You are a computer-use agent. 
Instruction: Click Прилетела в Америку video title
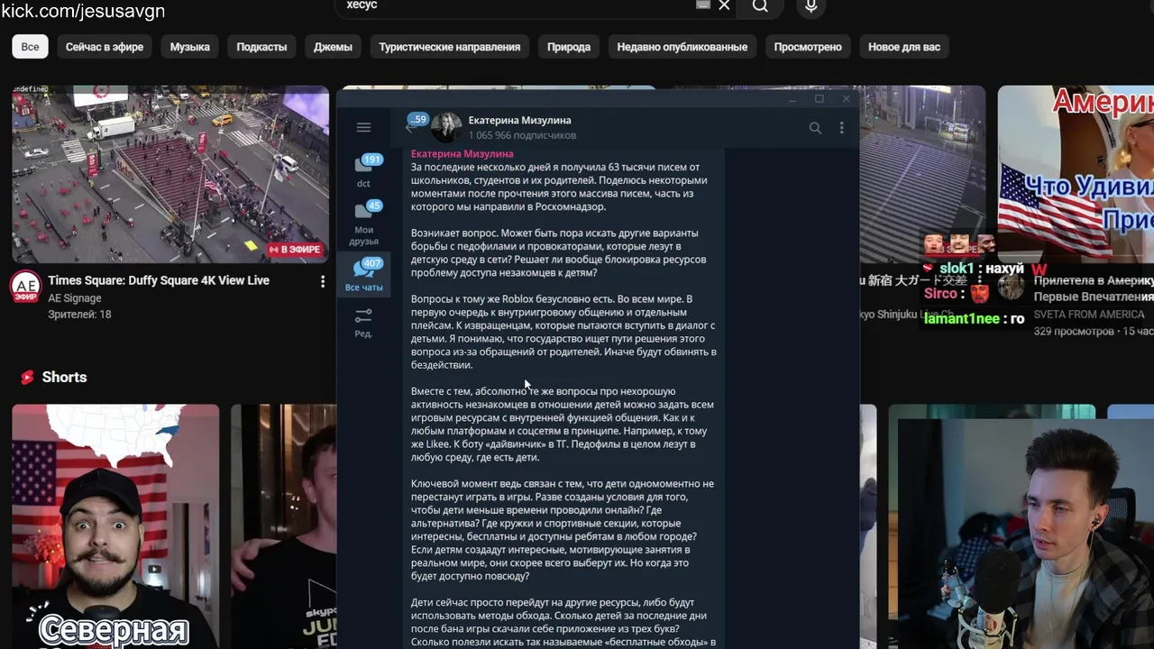pyautogui.click(x=1094, y=288)
